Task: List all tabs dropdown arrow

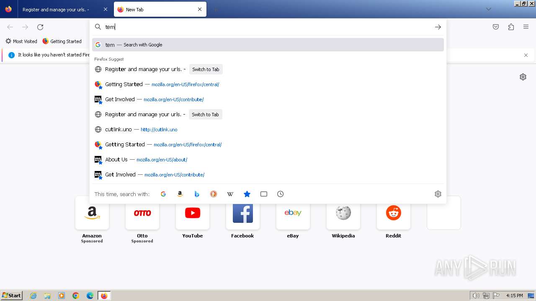Action: (x=488, y=9)
